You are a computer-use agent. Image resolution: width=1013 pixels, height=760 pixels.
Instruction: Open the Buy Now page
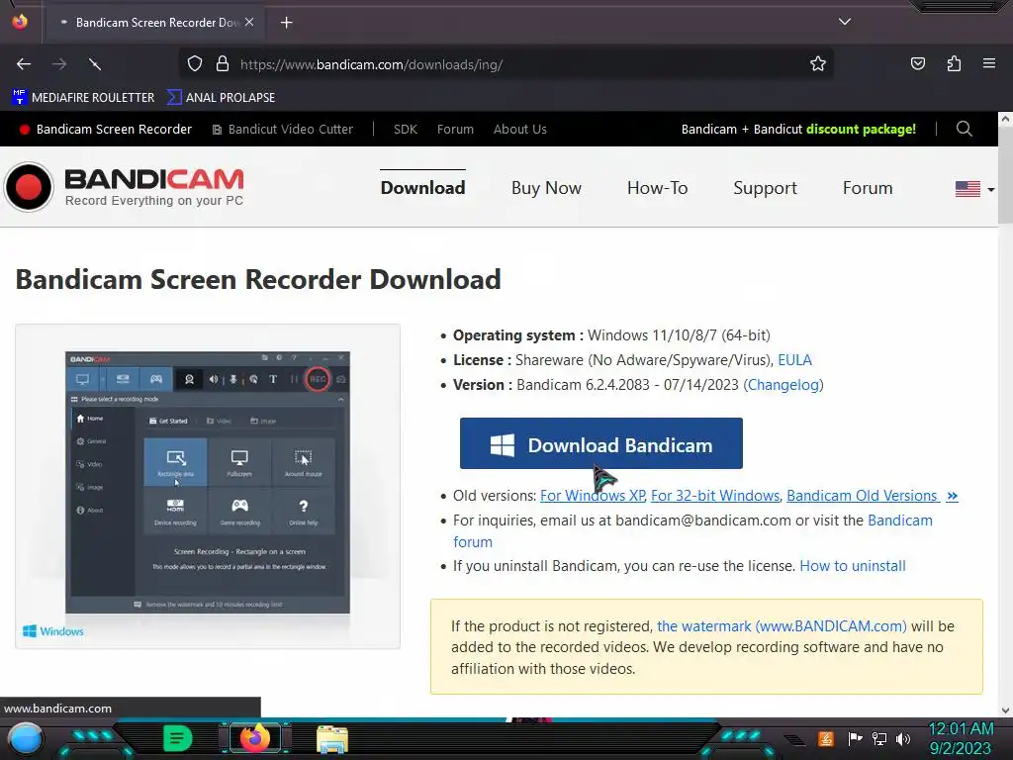coord(546,188)
